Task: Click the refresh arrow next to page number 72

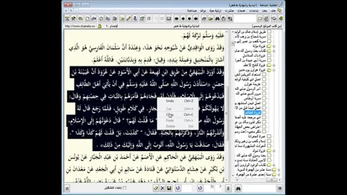Action: [200, 188]
